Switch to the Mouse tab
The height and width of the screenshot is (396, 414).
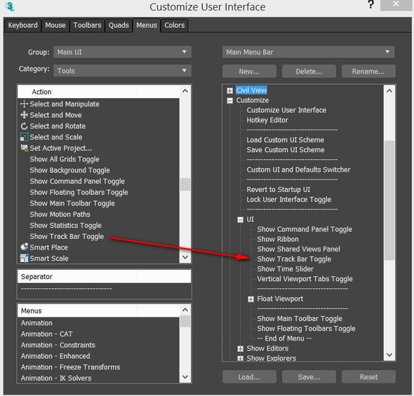click(x=55, y=25)
